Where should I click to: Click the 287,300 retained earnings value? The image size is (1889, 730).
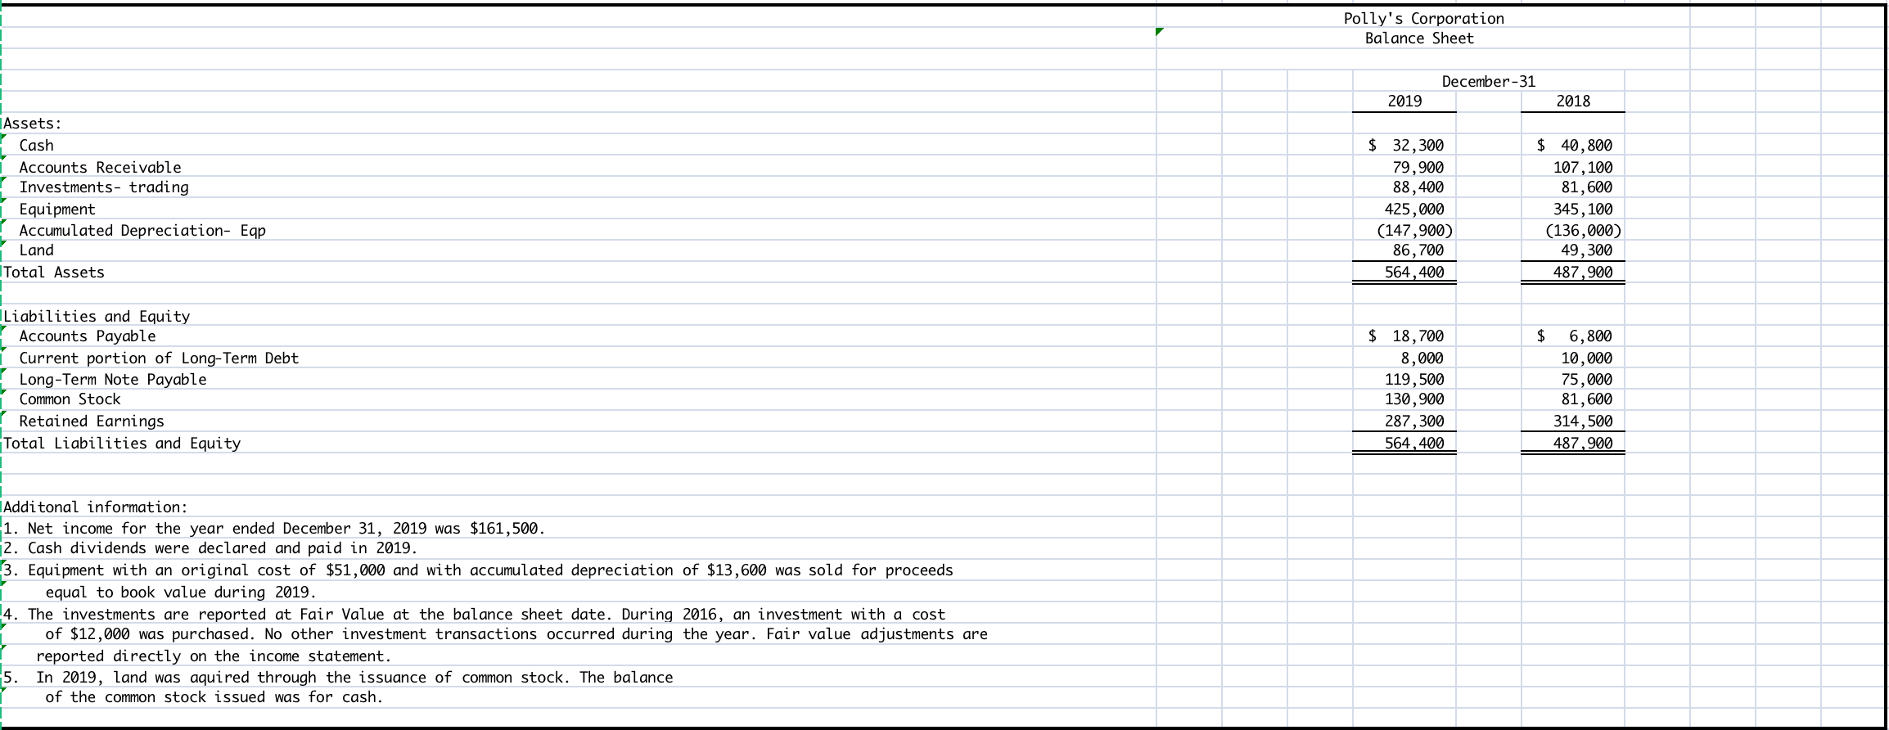(1414, 421)
